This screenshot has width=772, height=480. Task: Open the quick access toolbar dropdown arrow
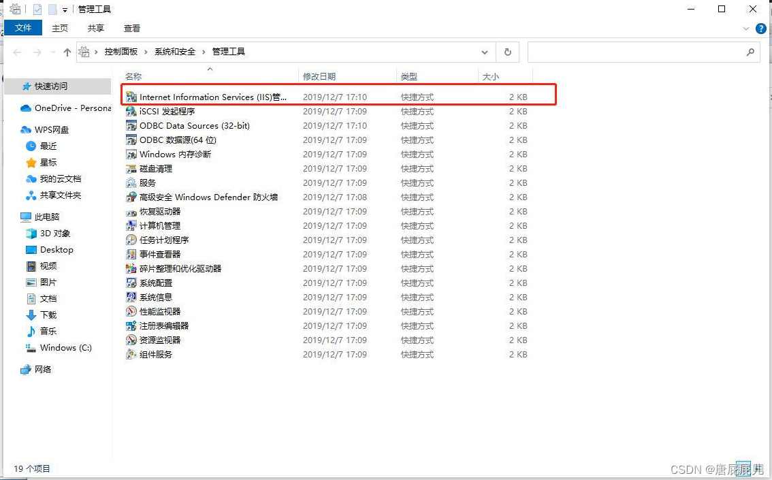65,10
